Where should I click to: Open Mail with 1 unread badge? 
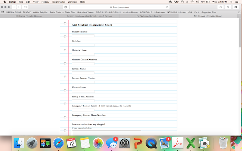[164, 143]
